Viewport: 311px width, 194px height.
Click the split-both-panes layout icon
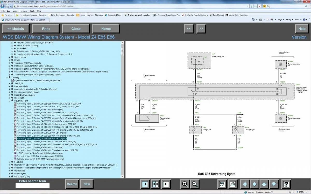tap(155, 184)
